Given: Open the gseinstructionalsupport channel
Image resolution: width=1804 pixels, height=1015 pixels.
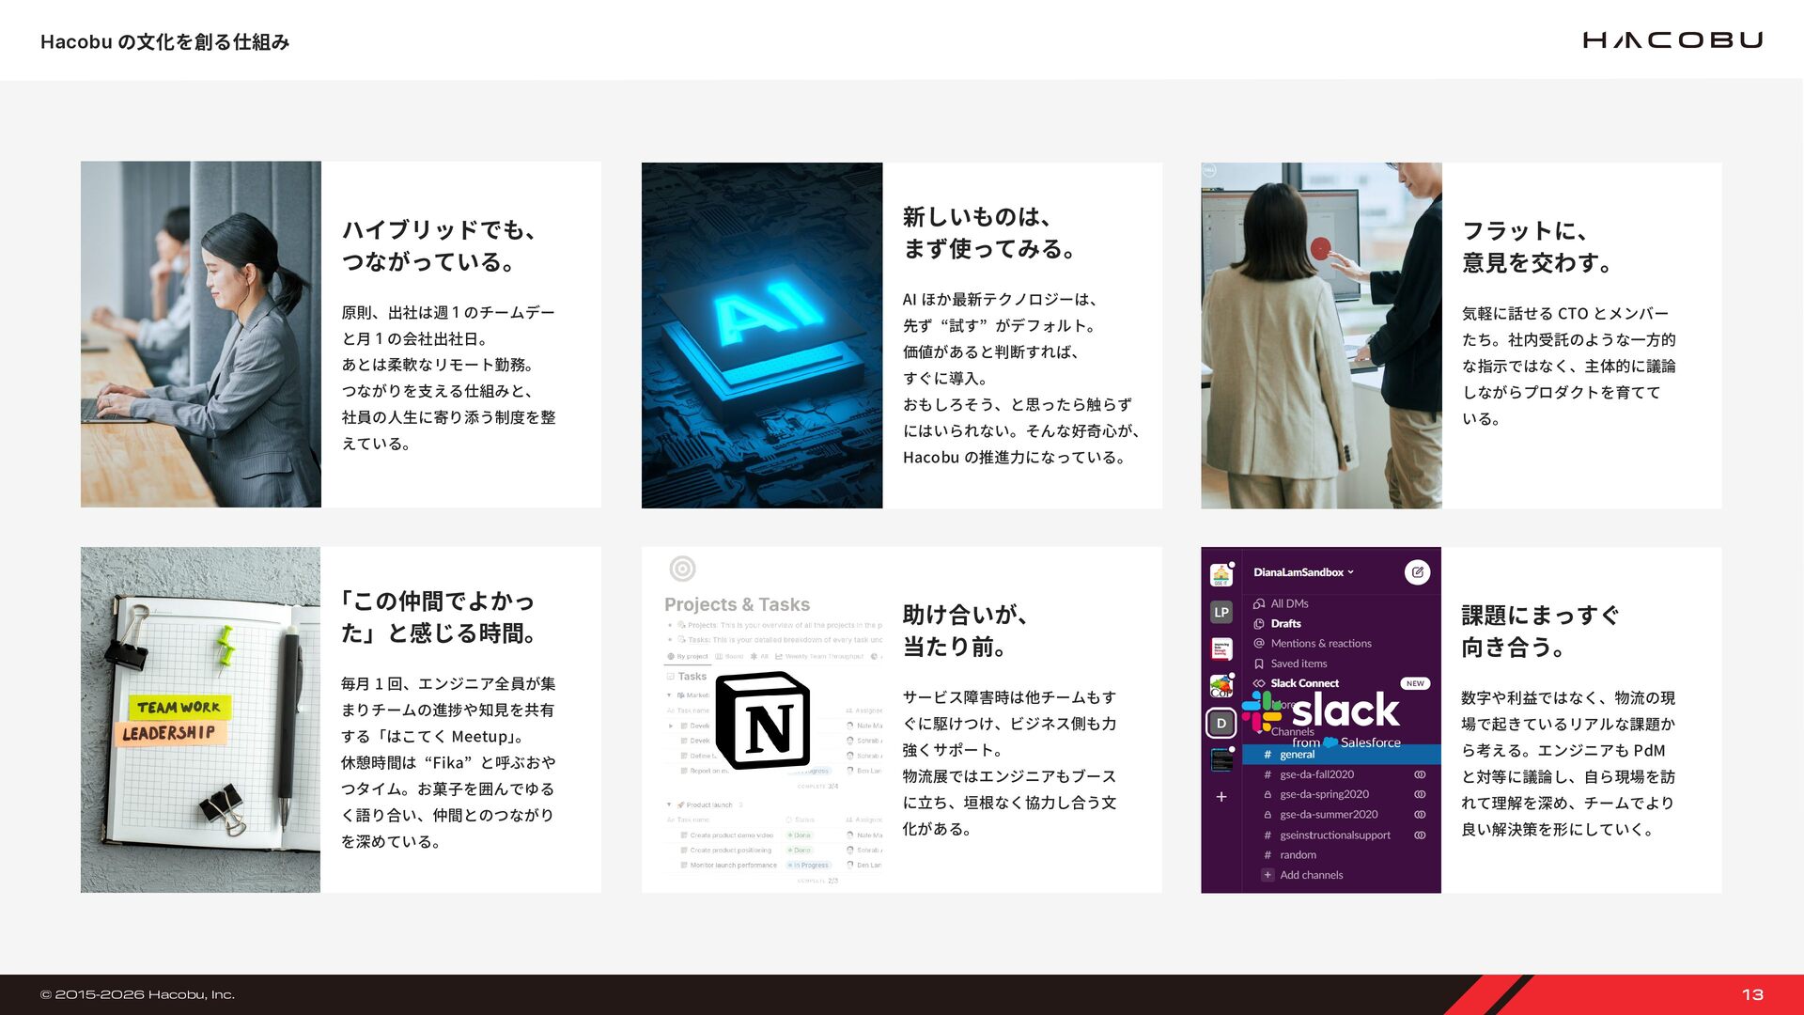Looking at the screenshot, I should [x=1334, y=835].
